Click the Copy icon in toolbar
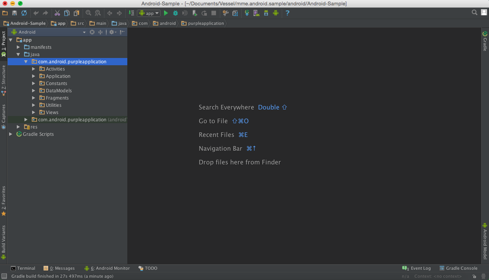 pos(67,13)
